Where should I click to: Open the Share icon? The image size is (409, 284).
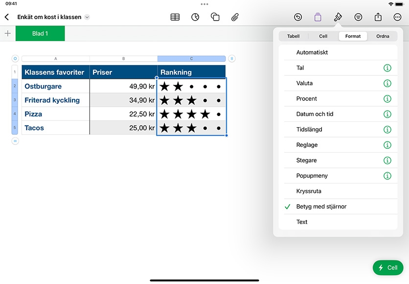click(x=378, y=17)
